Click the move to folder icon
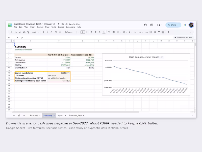Image resolution: width=202 pixels, height=152 pixels. [63, 24]
